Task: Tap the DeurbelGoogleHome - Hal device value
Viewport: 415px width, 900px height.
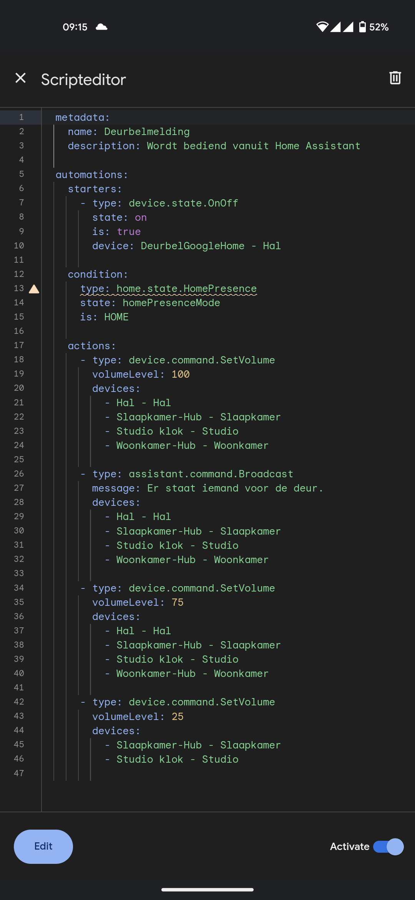Action: 211,246
